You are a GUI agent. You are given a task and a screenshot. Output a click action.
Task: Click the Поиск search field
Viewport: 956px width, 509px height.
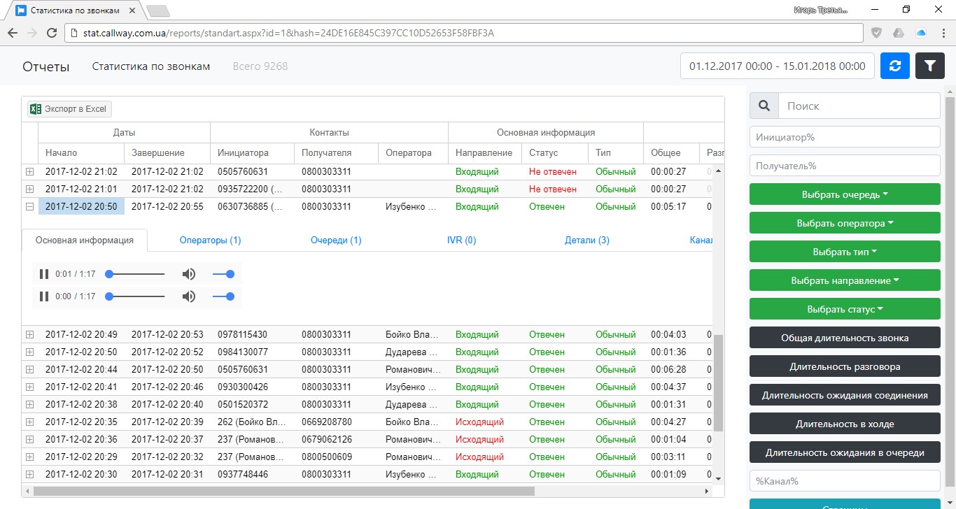tap(859, 106)
